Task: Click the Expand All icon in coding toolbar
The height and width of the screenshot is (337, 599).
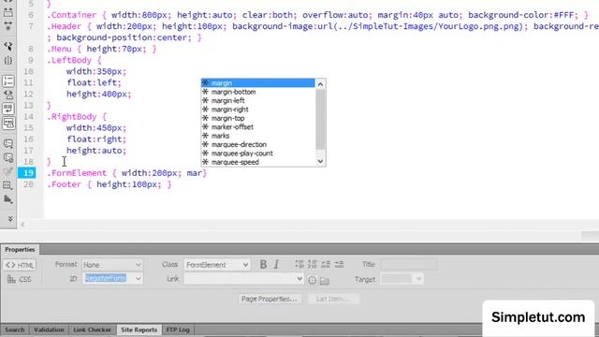Action: pos(8,26)
